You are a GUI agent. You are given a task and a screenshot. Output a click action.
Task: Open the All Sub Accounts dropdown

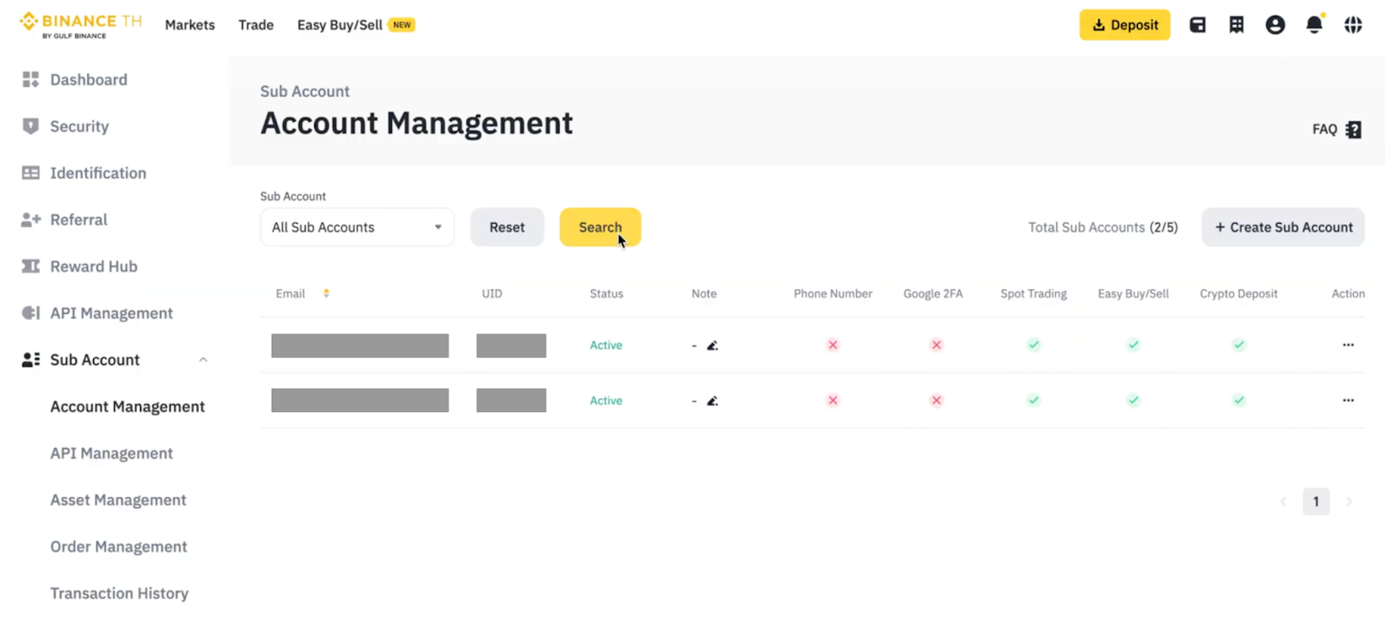tap(357, 227)
